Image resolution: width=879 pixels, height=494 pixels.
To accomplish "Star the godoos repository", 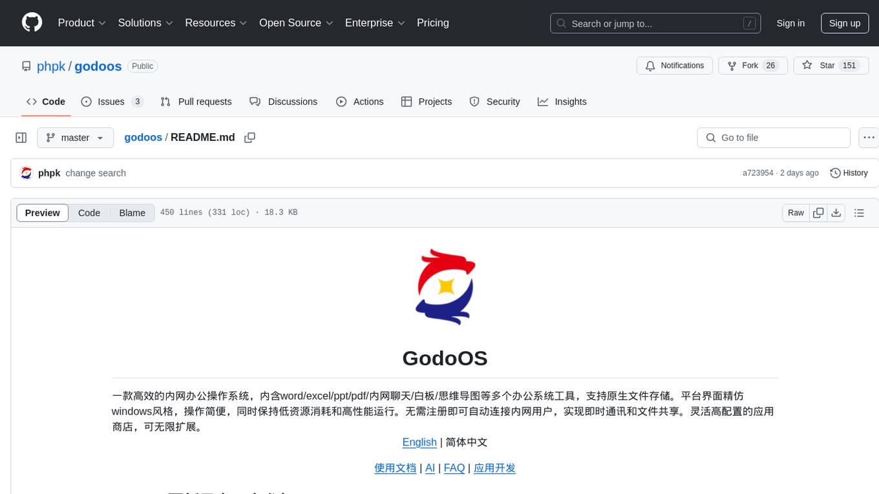I will (x=831, y=66).
